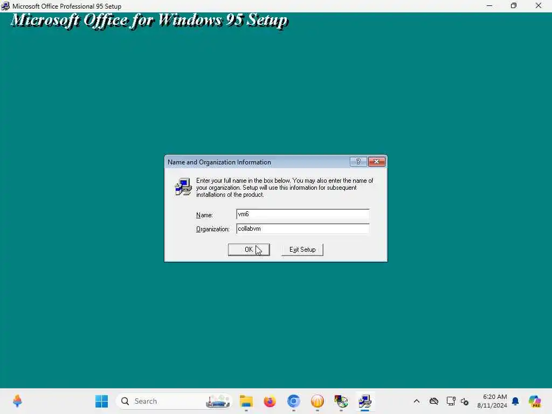Launch File Explorer from taskbar
Viewport: 552px width, 414px height.
246,401
